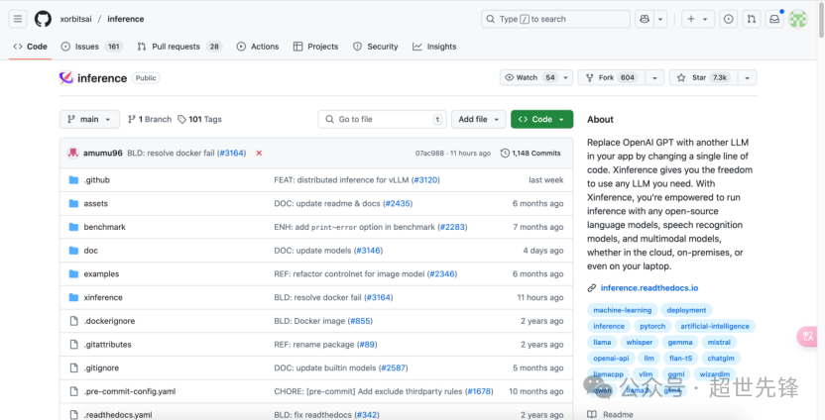Open the hamburger navigation menu
This screenshot has width=825, height=420.
point(18,19)
